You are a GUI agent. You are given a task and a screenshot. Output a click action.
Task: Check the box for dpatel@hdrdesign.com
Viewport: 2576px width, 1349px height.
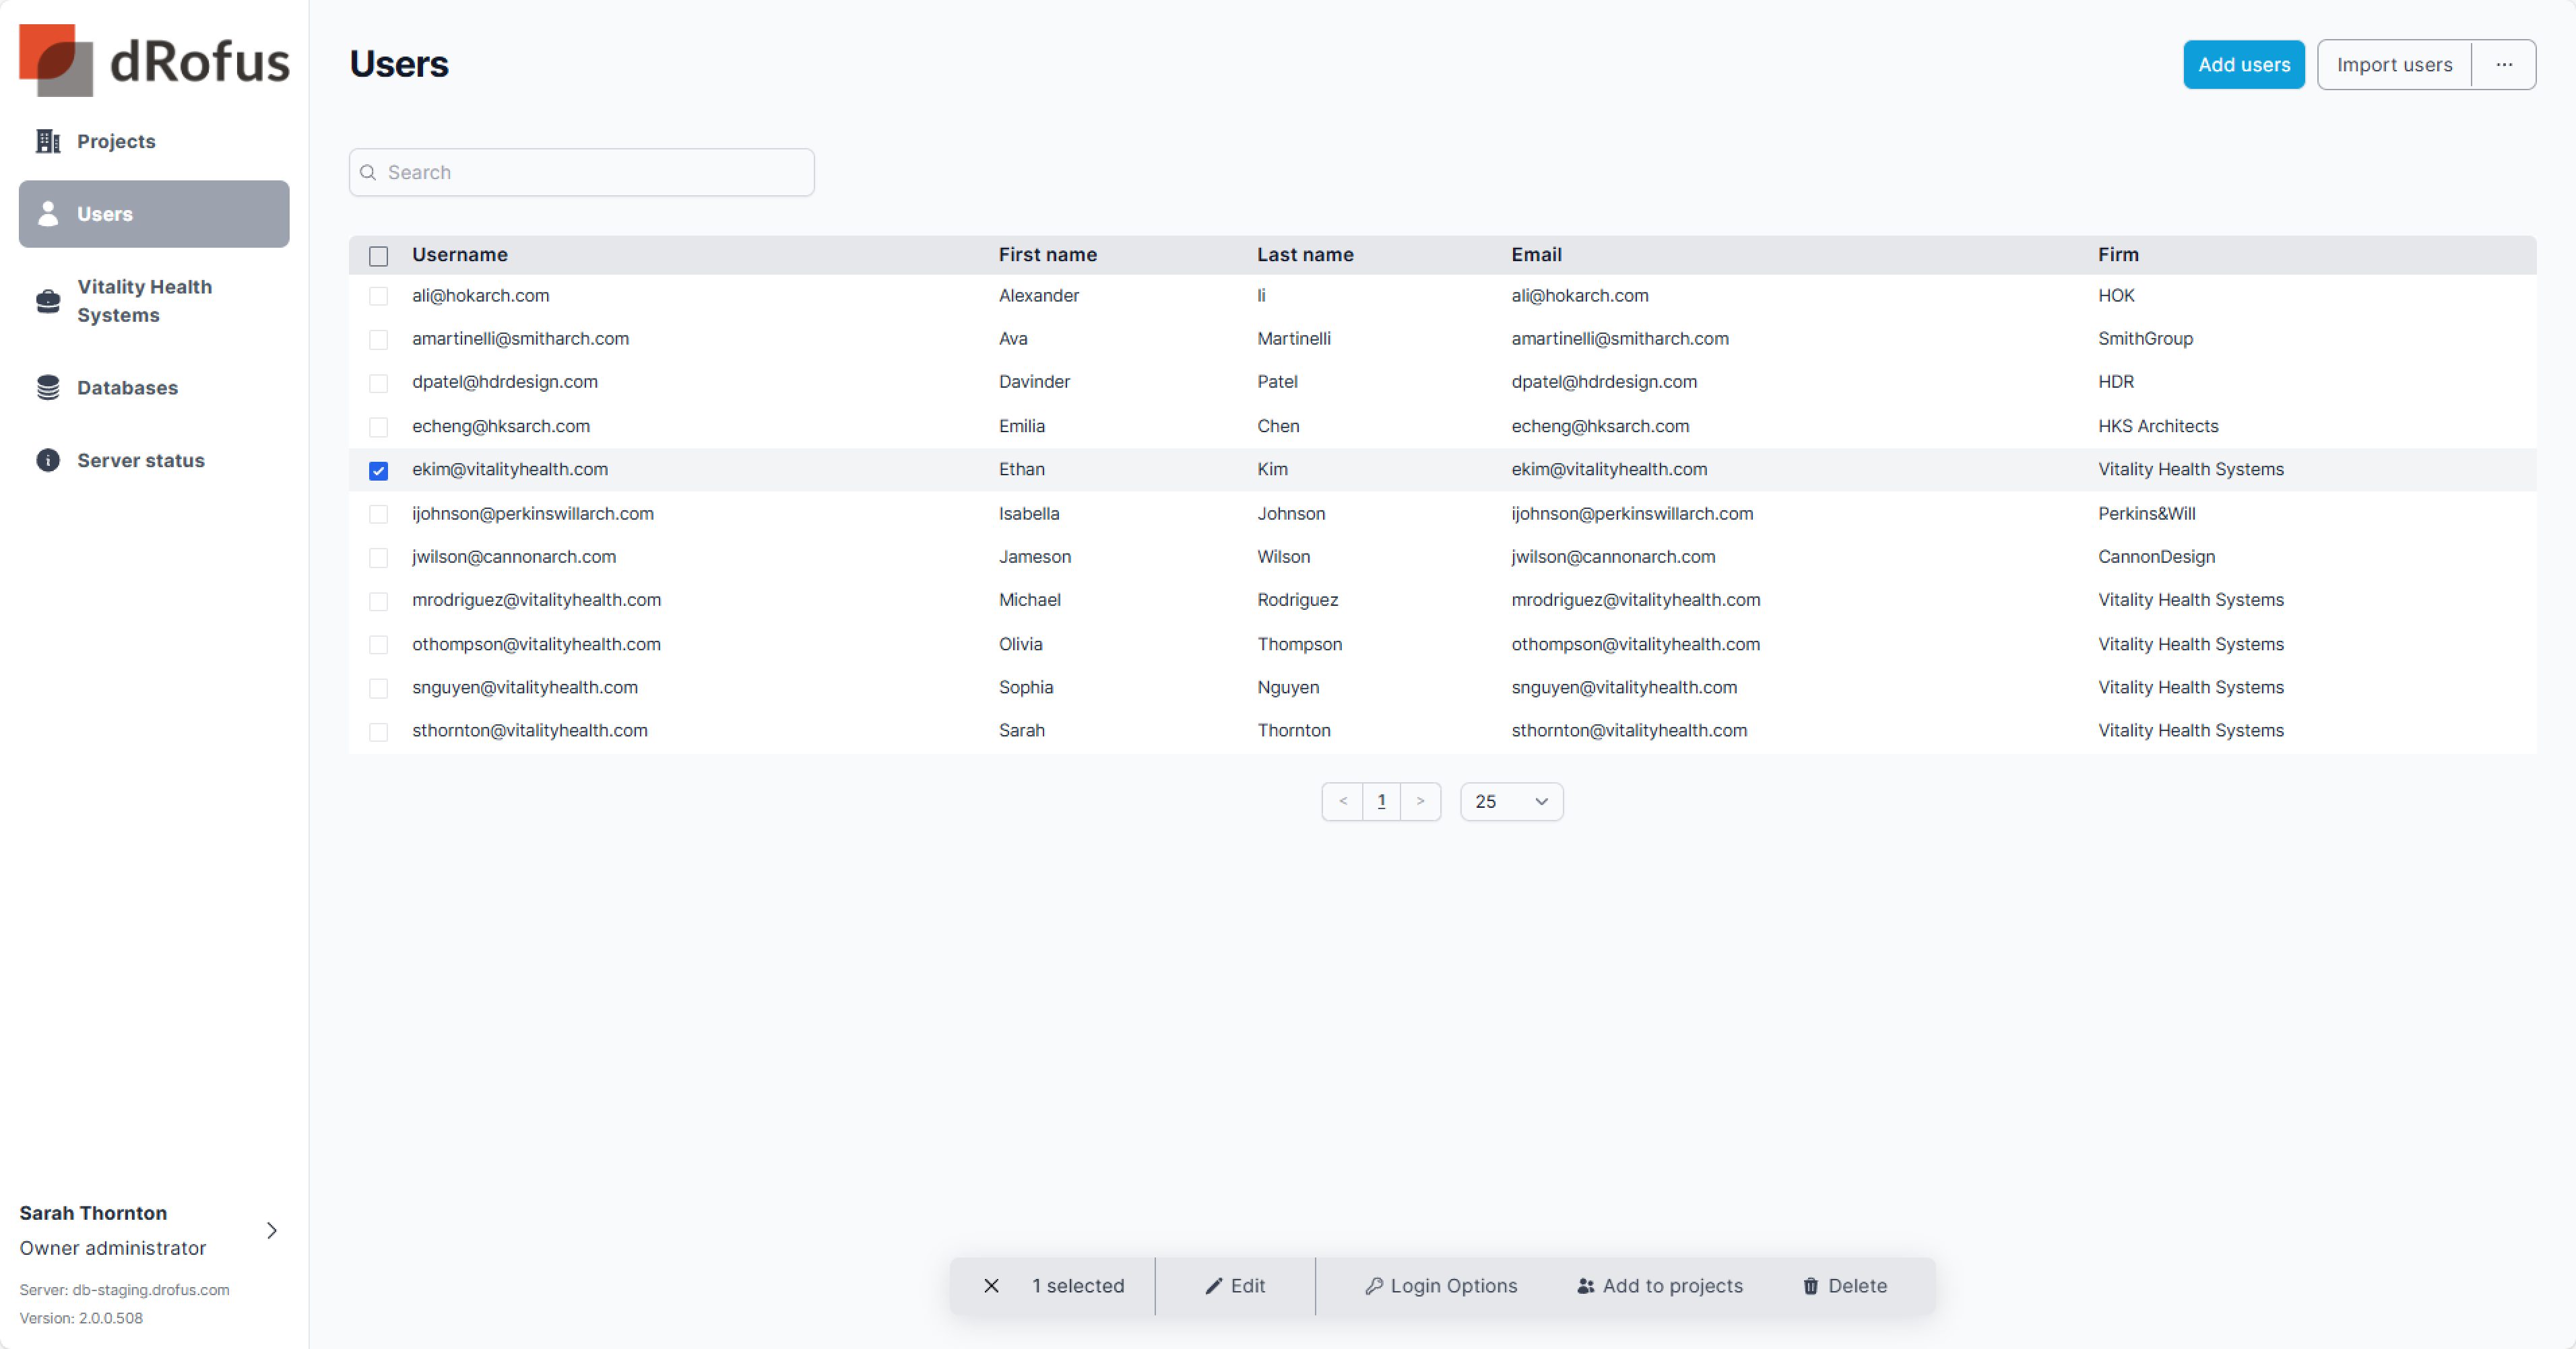[378, 384]
